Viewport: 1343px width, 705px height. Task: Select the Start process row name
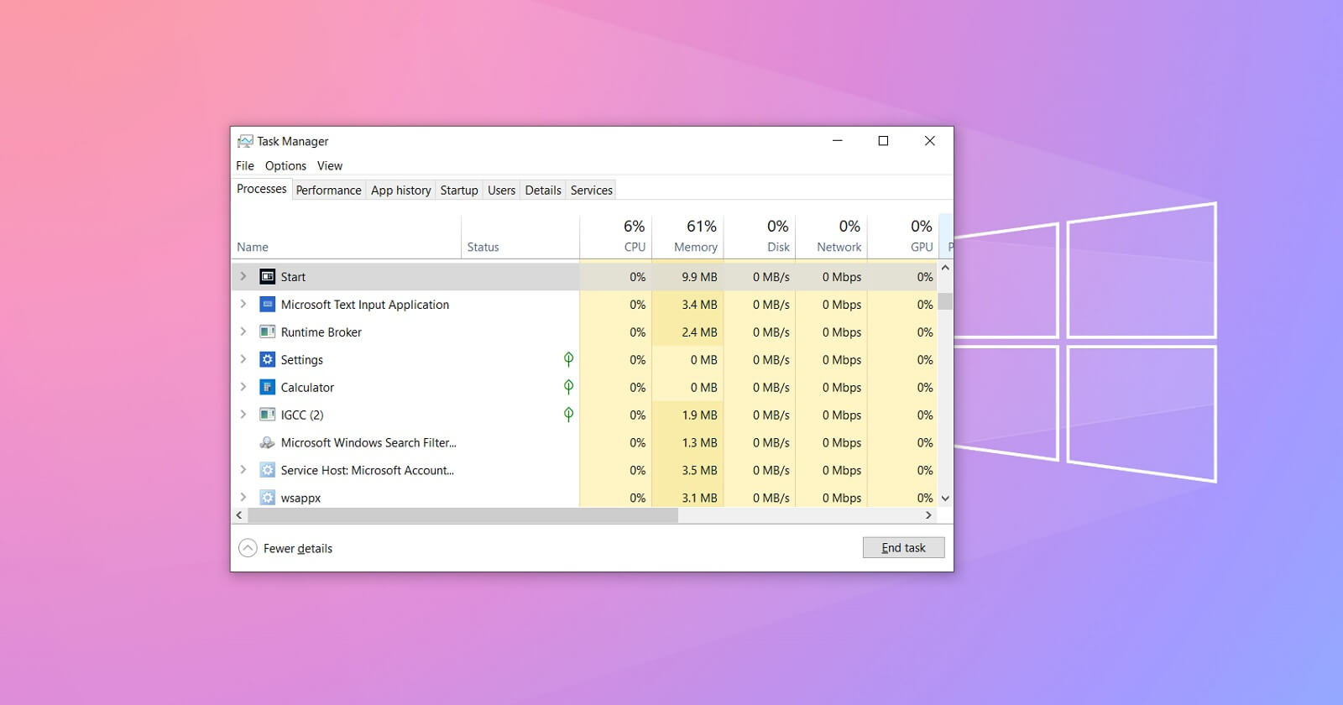[293, 276]
